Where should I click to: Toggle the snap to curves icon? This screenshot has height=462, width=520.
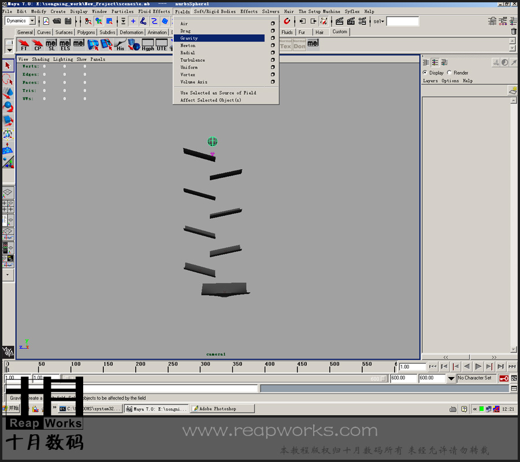coord(143,21)
